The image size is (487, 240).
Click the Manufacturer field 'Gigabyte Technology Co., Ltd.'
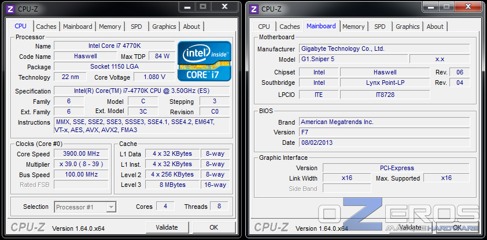tap(385, 48)
